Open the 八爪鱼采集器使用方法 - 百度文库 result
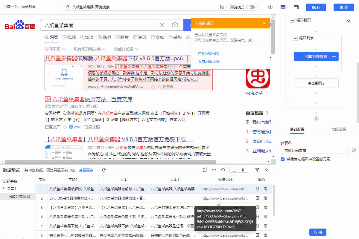Screen dimensions: 359x239 (92, 99)
